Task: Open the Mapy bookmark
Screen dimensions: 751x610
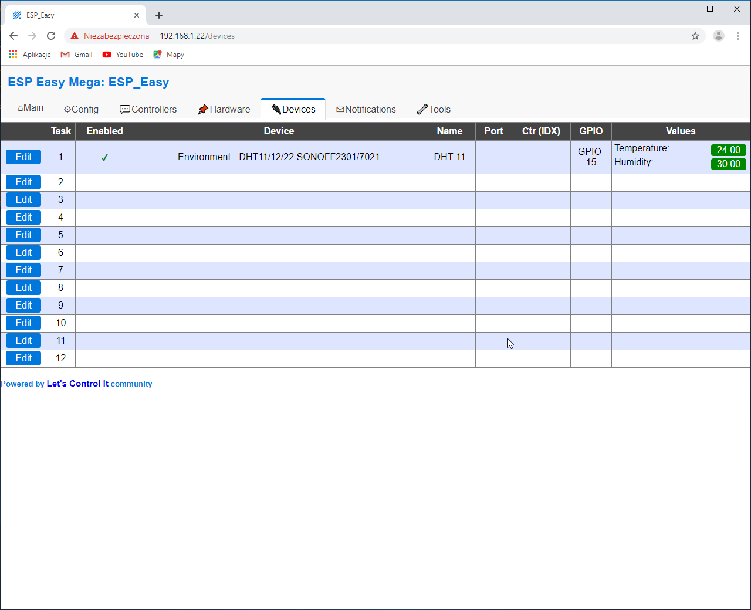Action: point(168,55)
